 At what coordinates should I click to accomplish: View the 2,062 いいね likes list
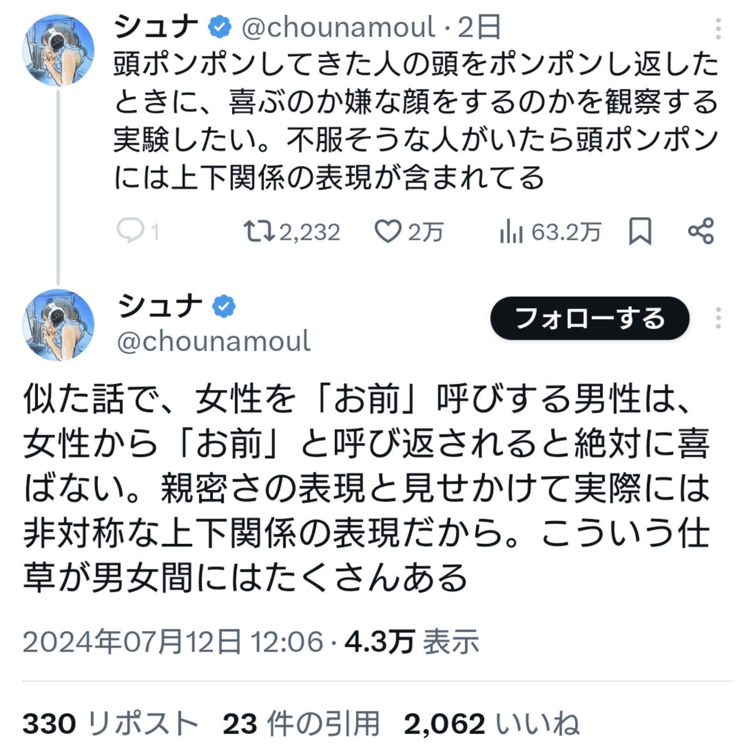492,724
